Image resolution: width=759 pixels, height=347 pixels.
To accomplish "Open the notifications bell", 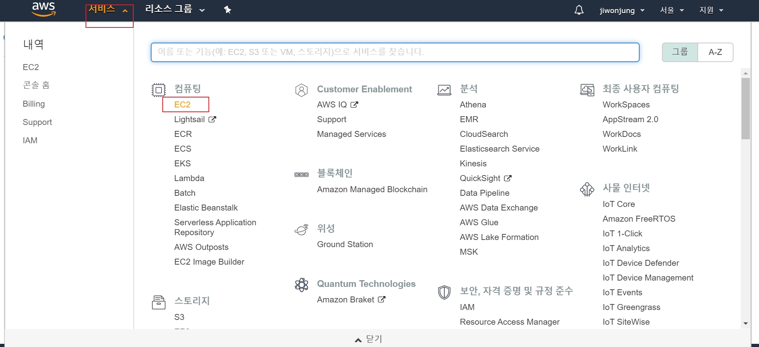I will coord(579,10).
